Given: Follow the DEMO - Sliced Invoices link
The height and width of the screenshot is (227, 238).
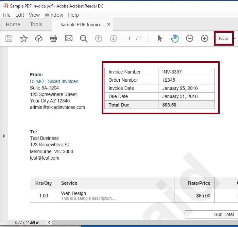Looking at the screenshot, I should (x=54, y=81).
